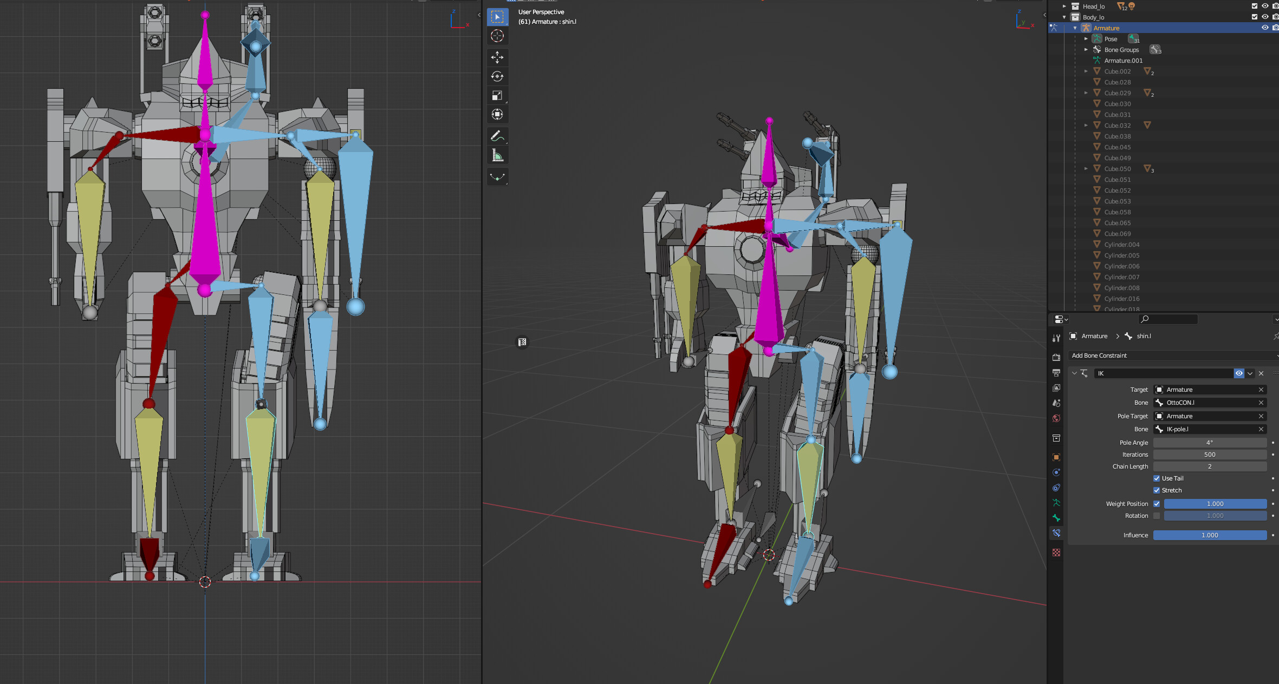The image size is (1279, 684).
Task: Open the Output properties tab
Action: [1056, 373]
